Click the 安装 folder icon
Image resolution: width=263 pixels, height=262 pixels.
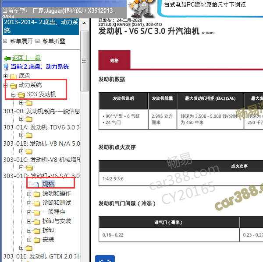[37, 240]
